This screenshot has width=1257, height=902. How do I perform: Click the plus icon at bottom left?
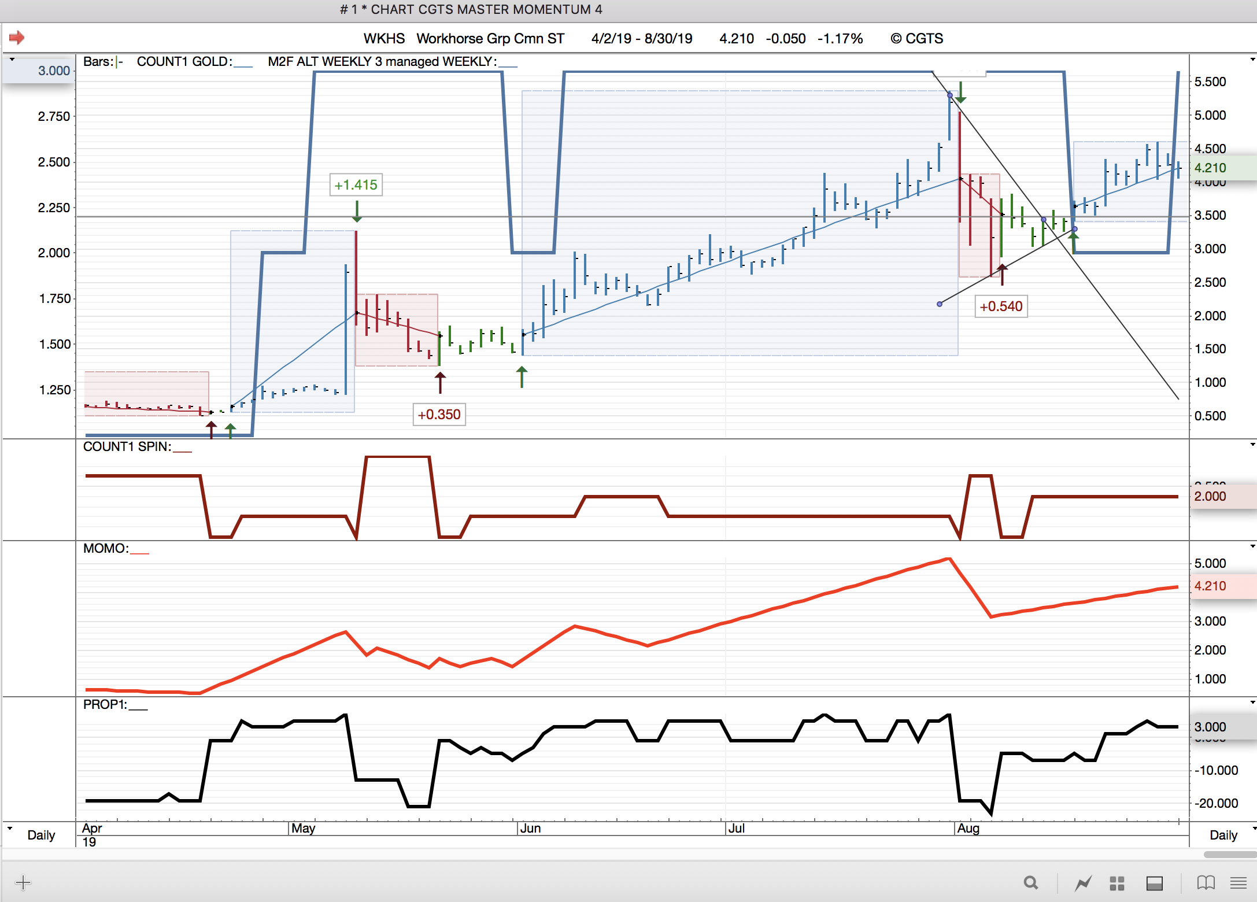23,882
